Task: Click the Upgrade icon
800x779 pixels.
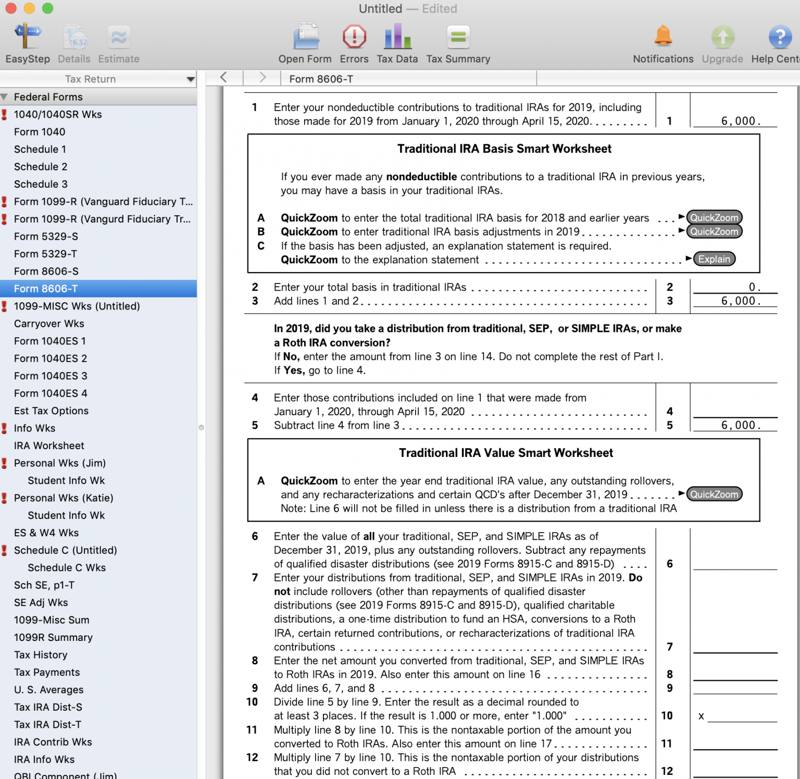Action: [x=722, y=42]
